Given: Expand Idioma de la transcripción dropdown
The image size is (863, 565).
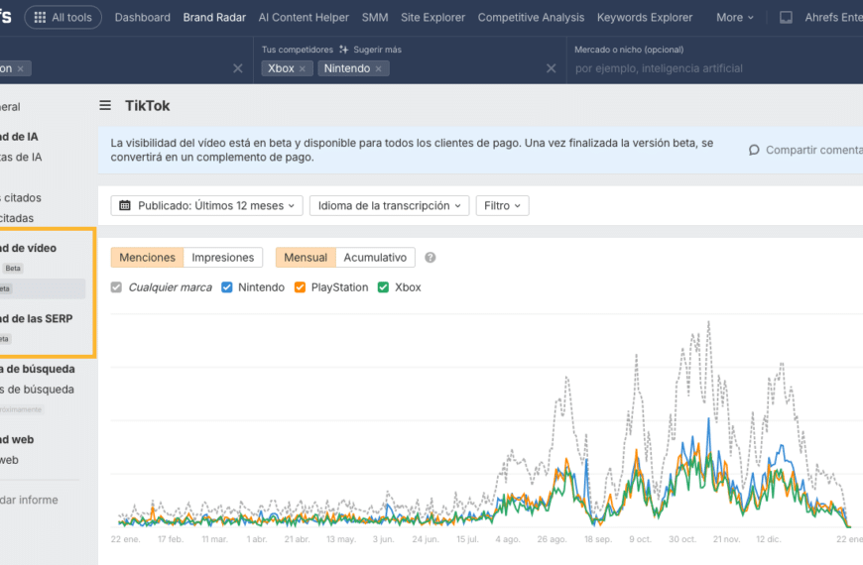Looking at the screenshot, I should click(x=389, y=205).
